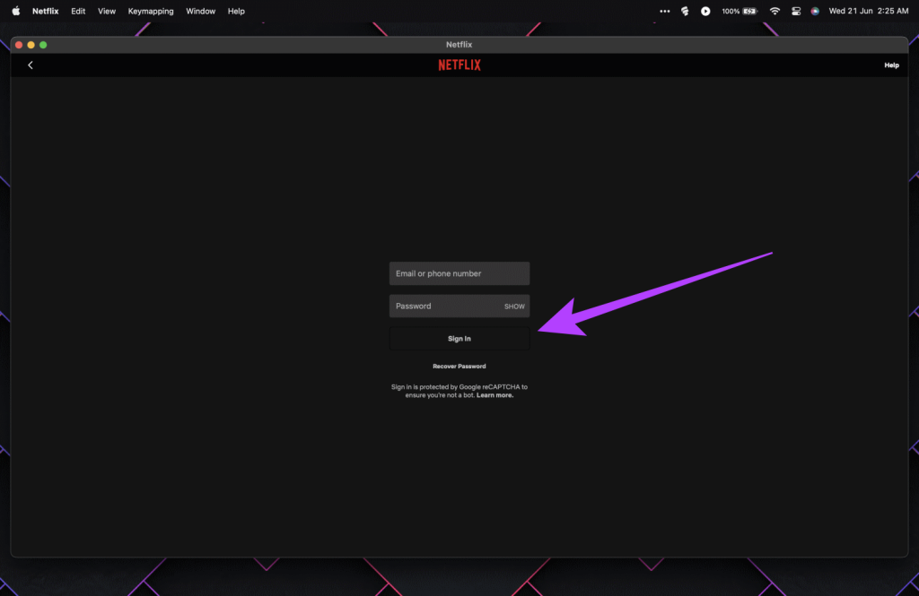The height and width of the screenshot is (596, 919).
Task: Click the play circle icon in the menu bar
Action: pyautogui.click(x=705, y=11)
